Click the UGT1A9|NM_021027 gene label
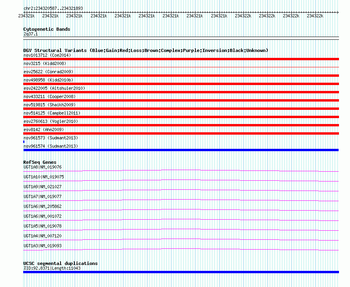The width and height of the screenshot is (350, 287). tap(42, 187)
